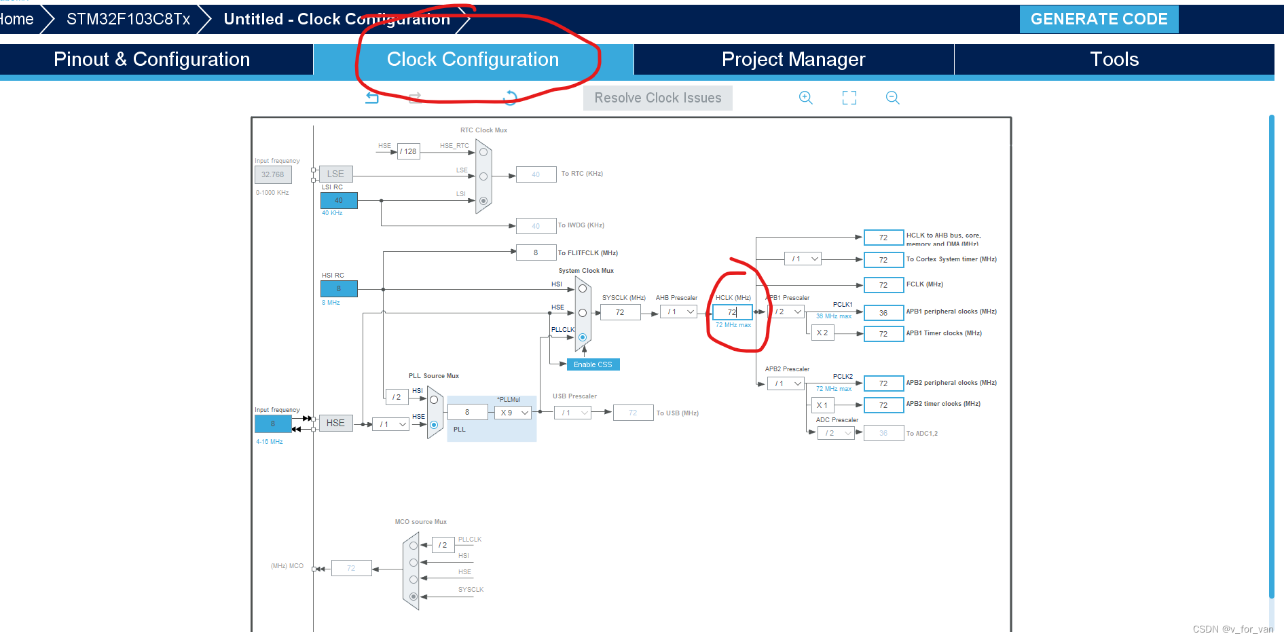Click the LSE block

click(335, 174)
